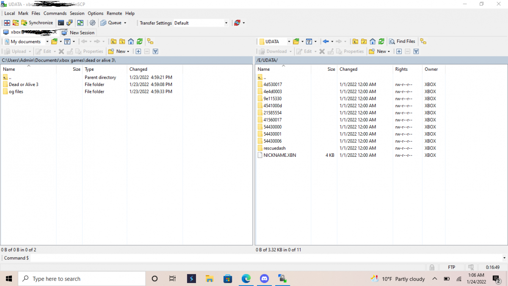
Task: Toggle remote directory tree view
Action: click(x=423, y=42)
